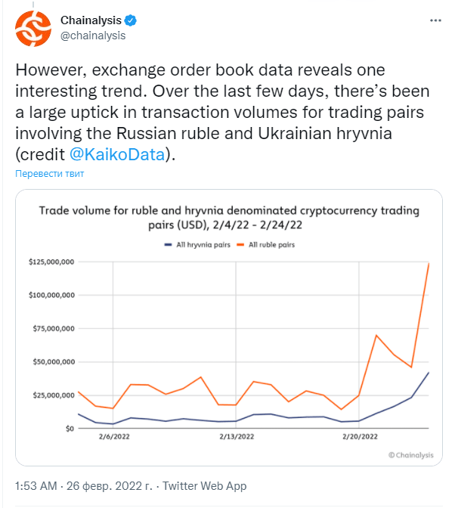Open the @chainalysis handle link

(93, 36)
